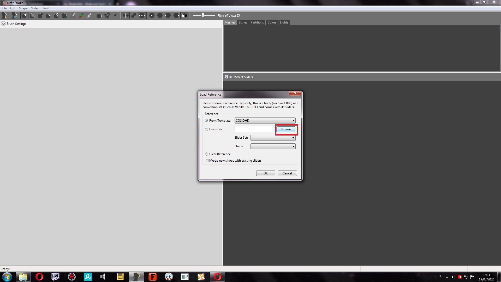
Task: Open the Slider menu
Action: (35, 8)
